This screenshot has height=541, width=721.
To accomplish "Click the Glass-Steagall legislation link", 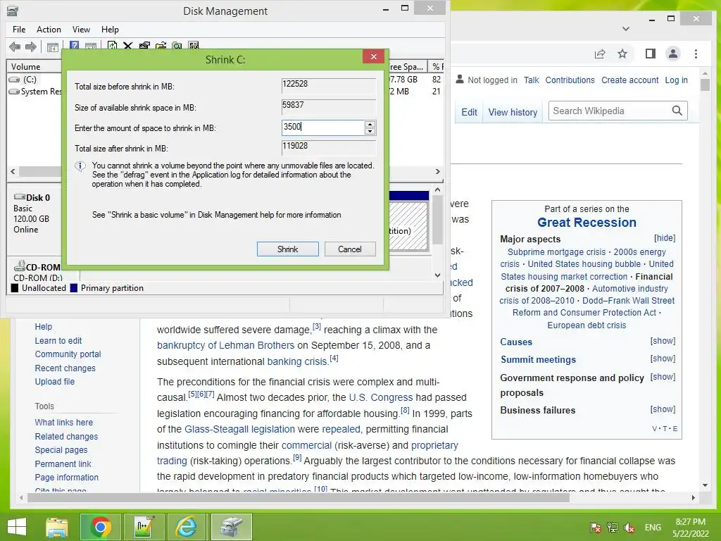I will coord(239,429).
